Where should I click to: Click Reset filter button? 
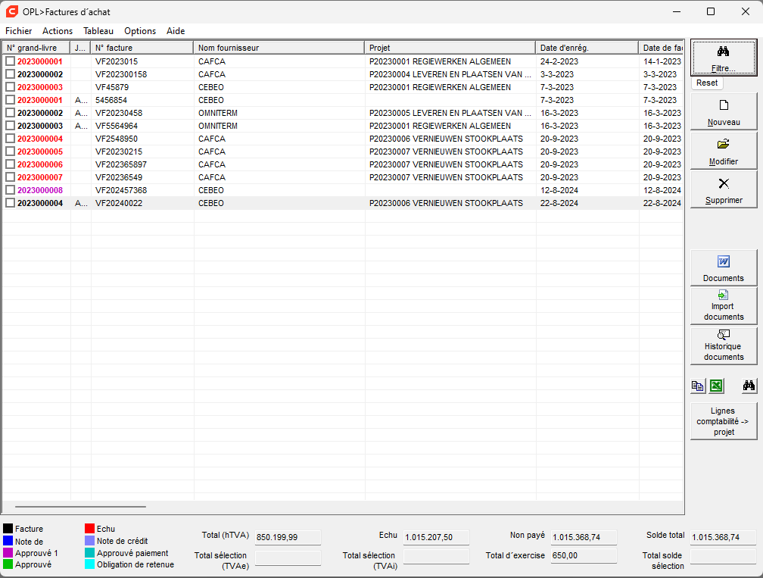pos(706,83)
